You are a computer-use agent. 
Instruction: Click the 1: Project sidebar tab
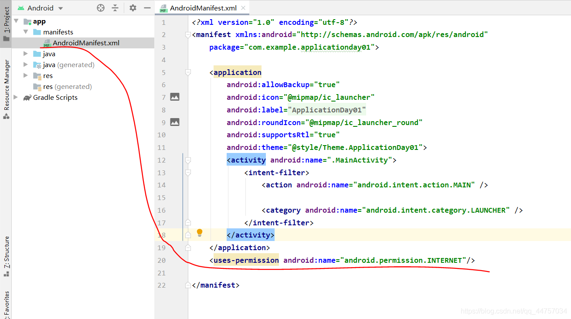(6, 17)
